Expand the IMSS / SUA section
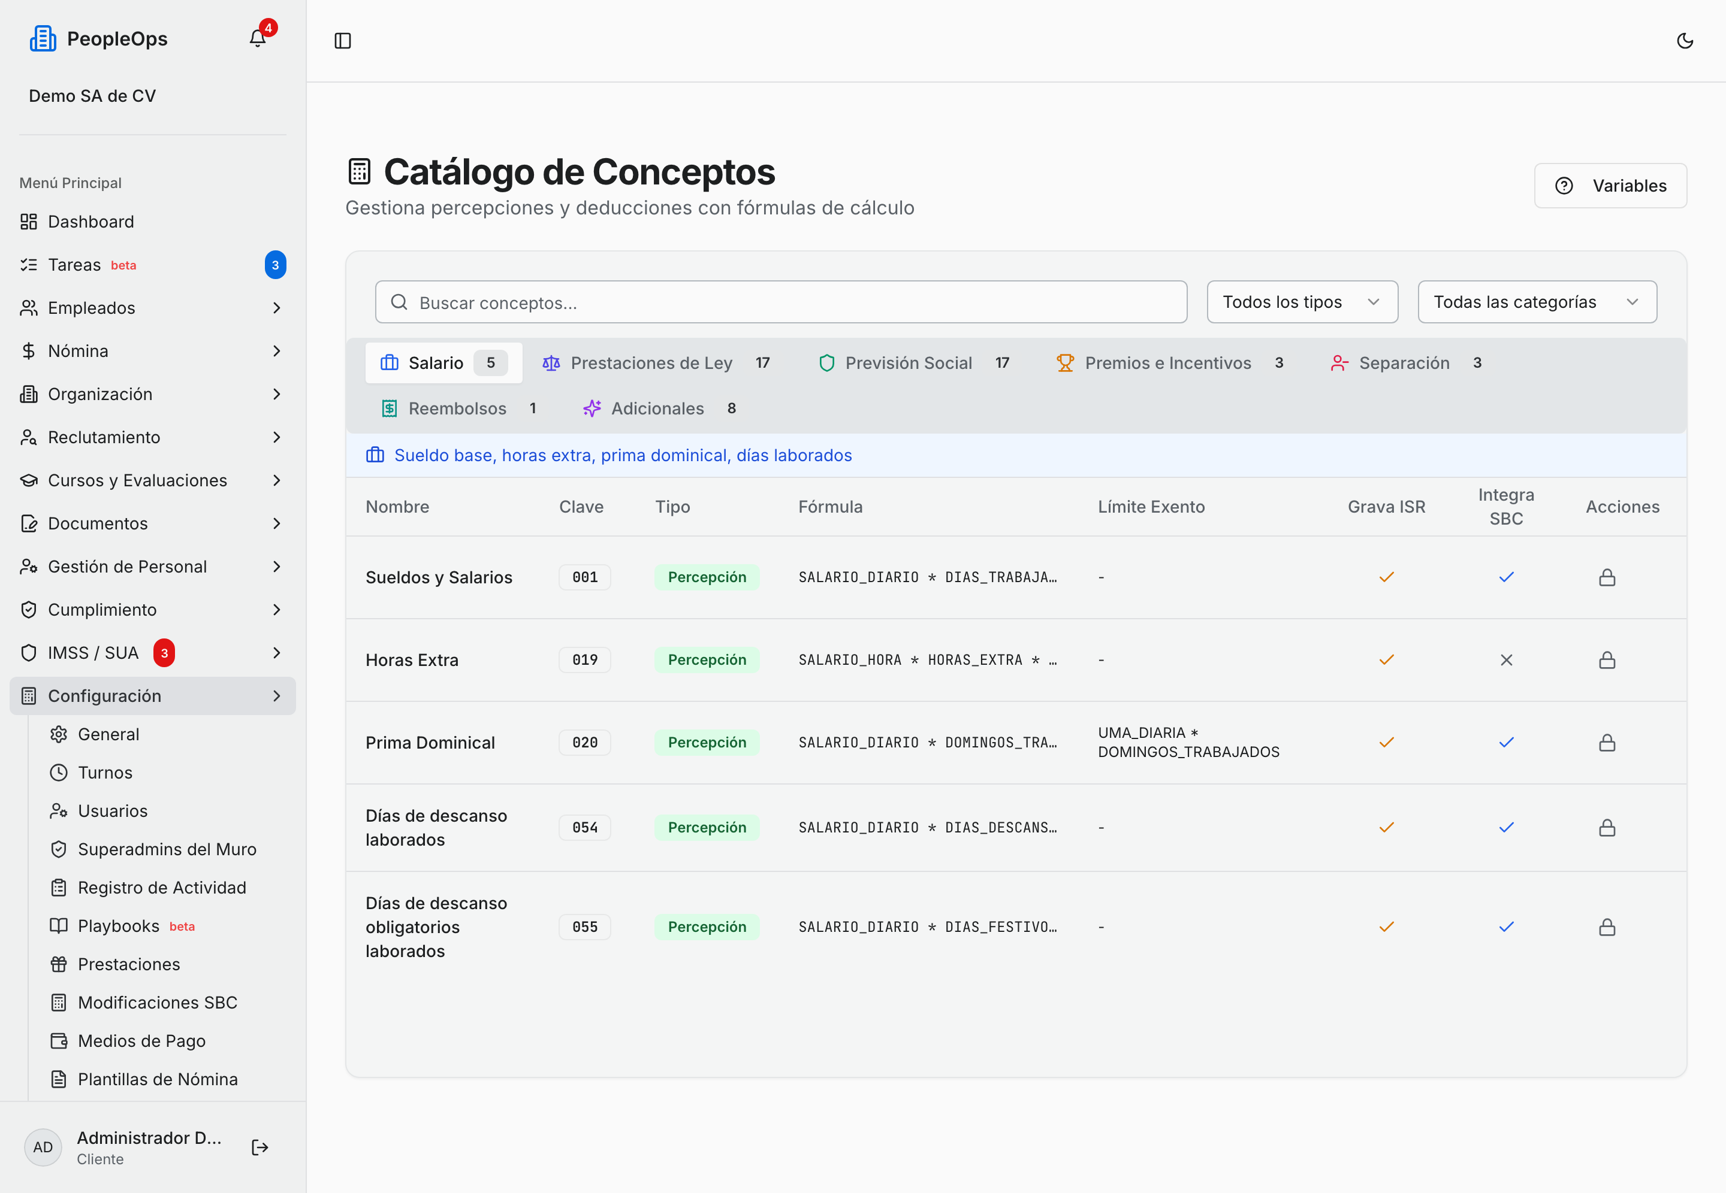The image size is (1726, 1193). tap(153, 653)
